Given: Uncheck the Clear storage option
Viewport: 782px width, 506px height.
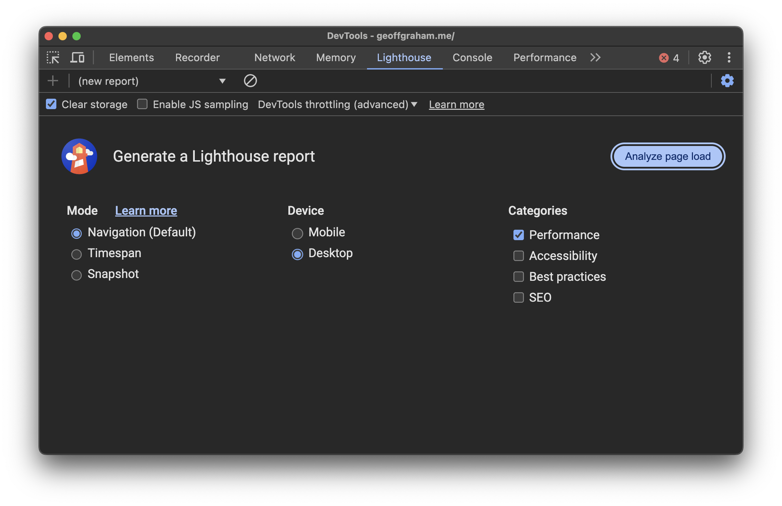Looking at the screenshot, I should pos(51,104).
